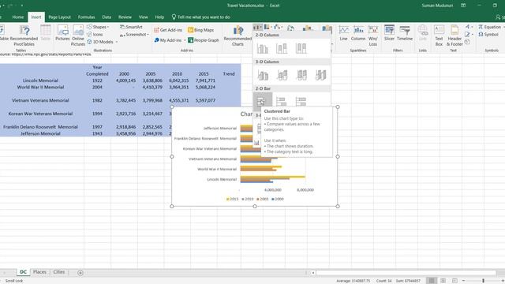Select the 2-D Stacked Bar chart
Screen dimensions: 505x284
[282, 102]
